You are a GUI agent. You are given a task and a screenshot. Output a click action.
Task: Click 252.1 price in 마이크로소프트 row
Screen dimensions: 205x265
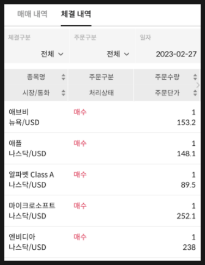point(186,216)
